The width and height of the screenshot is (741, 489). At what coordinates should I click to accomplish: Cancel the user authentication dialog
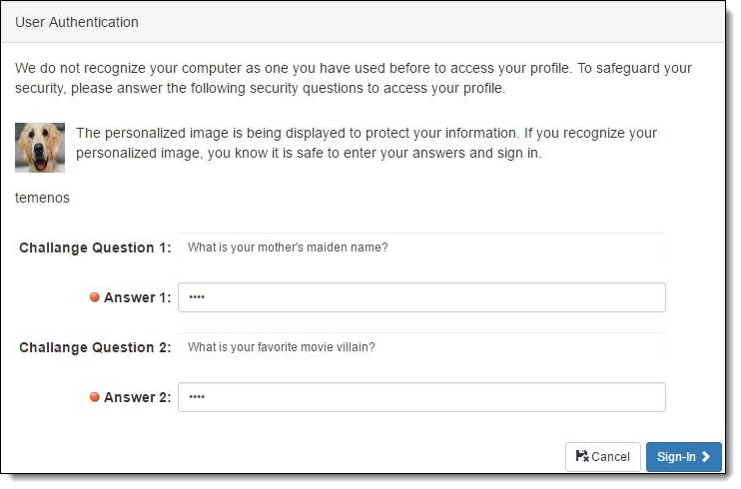click(603, 457)
